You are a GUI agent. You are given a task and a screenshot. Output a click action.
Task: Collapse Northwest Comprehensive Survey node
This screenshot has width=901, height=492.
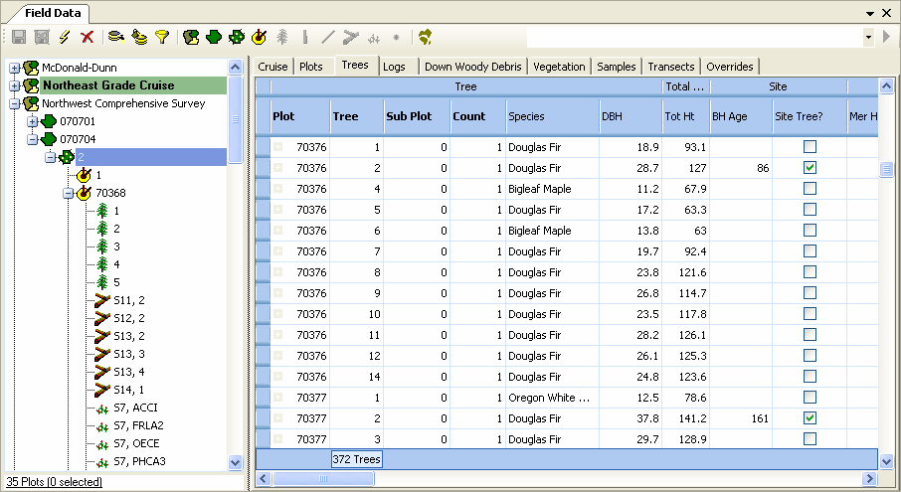tap(14, 104)
